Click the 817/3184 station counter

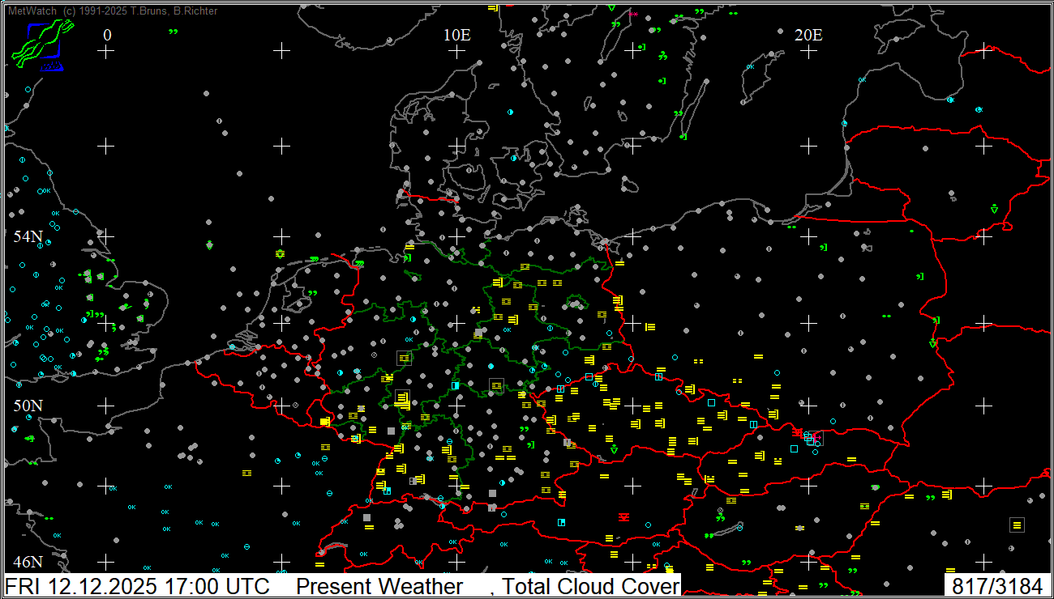pyautogui.click(x=996, y=586)
